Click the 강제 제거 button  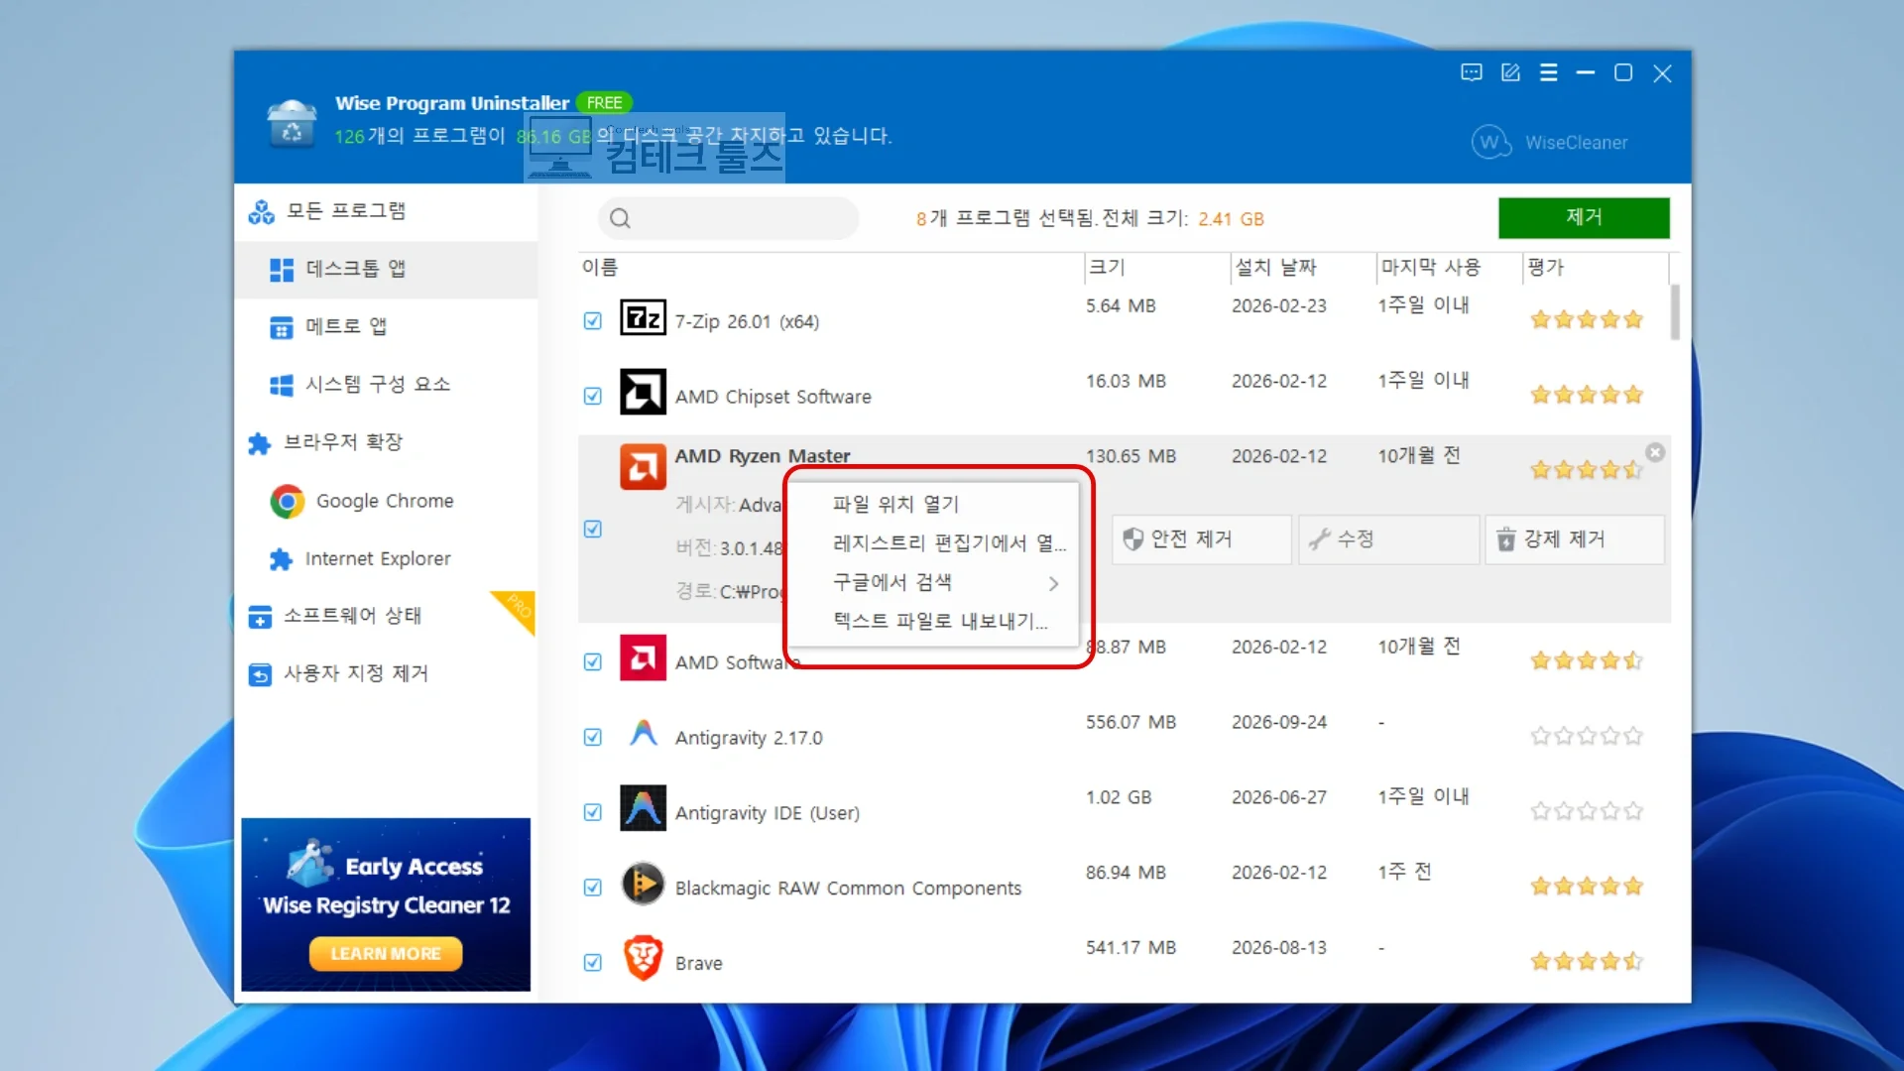[x=1575, y=538]
